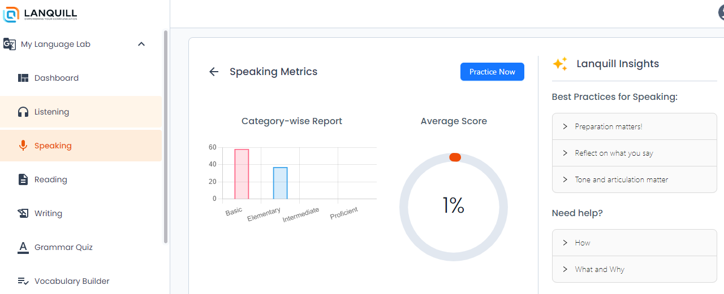Image resolution: width=724 pixels, height=294 pixels.
Task: Click the Lanquill logo icon
Action: [x=11, y=14]
